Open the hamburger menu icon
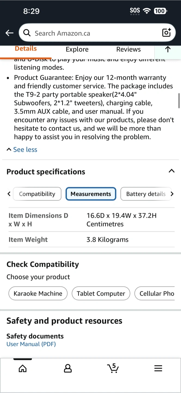 tap(158, 369)
